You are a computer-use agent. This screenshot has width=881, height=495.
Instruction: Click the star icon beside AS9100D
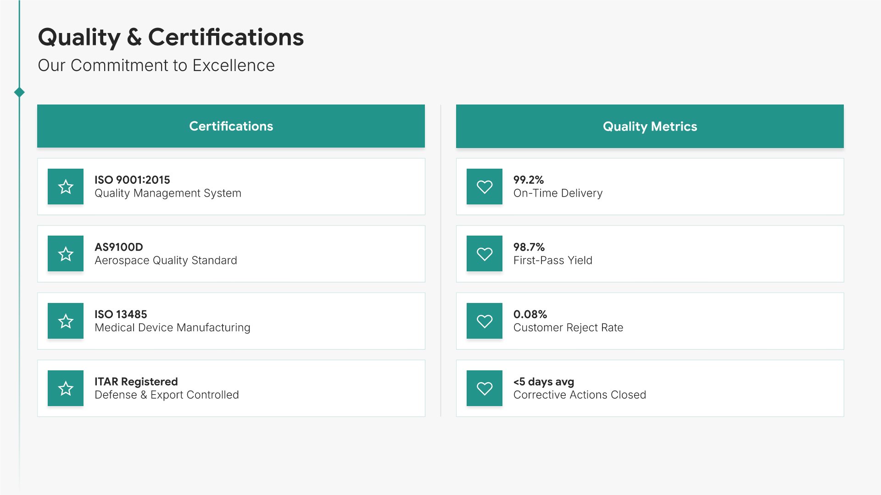[66, 254]
